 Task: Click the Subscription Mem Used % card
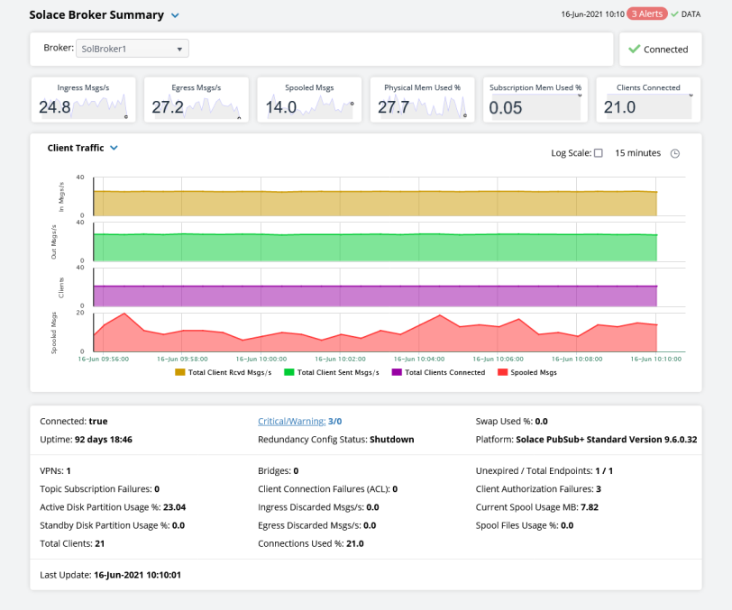[535, 100]
